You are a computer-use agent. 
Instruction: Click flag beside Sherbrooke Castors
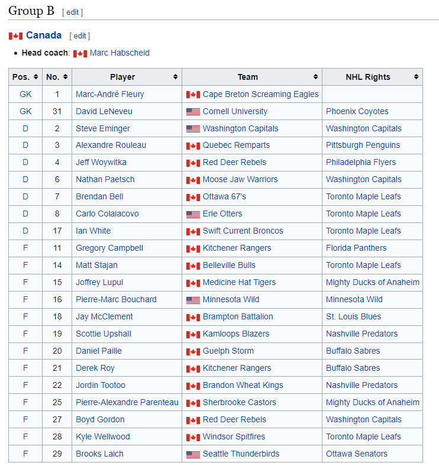pyautogui.click(x=193, y=403)
